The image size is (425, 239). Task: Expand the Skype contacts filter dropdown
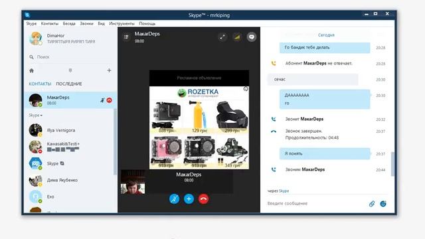click(x=35, y=115)
